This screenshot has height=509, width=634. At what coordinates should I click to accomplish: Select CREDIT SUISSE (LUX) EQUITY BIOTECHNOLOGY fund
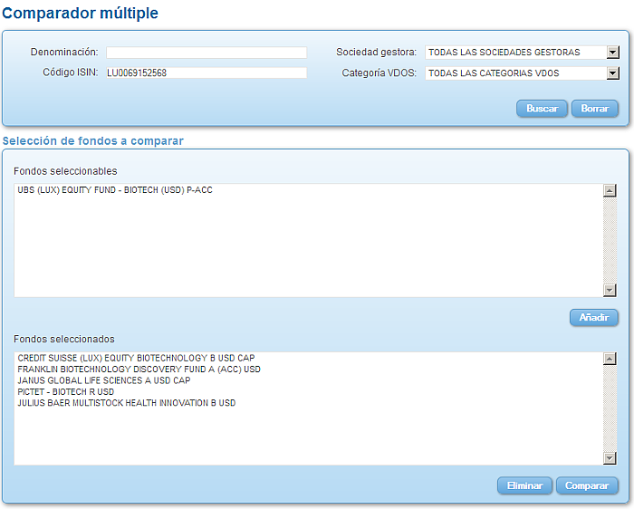(136, 358)
